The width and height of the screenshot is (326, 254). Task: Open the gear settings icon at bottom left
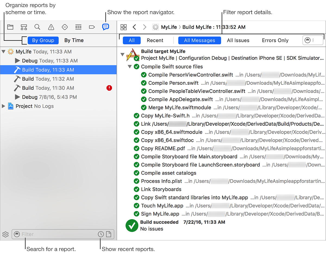pyautogui.click(x=5, y=234)
